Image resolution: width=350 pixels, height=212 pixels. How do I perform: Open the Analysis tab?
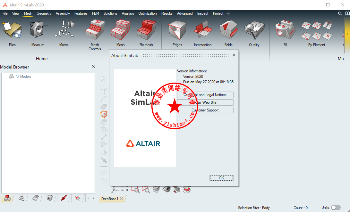(x=128, y=13)
